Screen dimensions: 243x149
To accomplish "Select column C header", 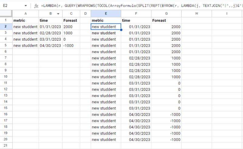I will [x=71, y=14].
